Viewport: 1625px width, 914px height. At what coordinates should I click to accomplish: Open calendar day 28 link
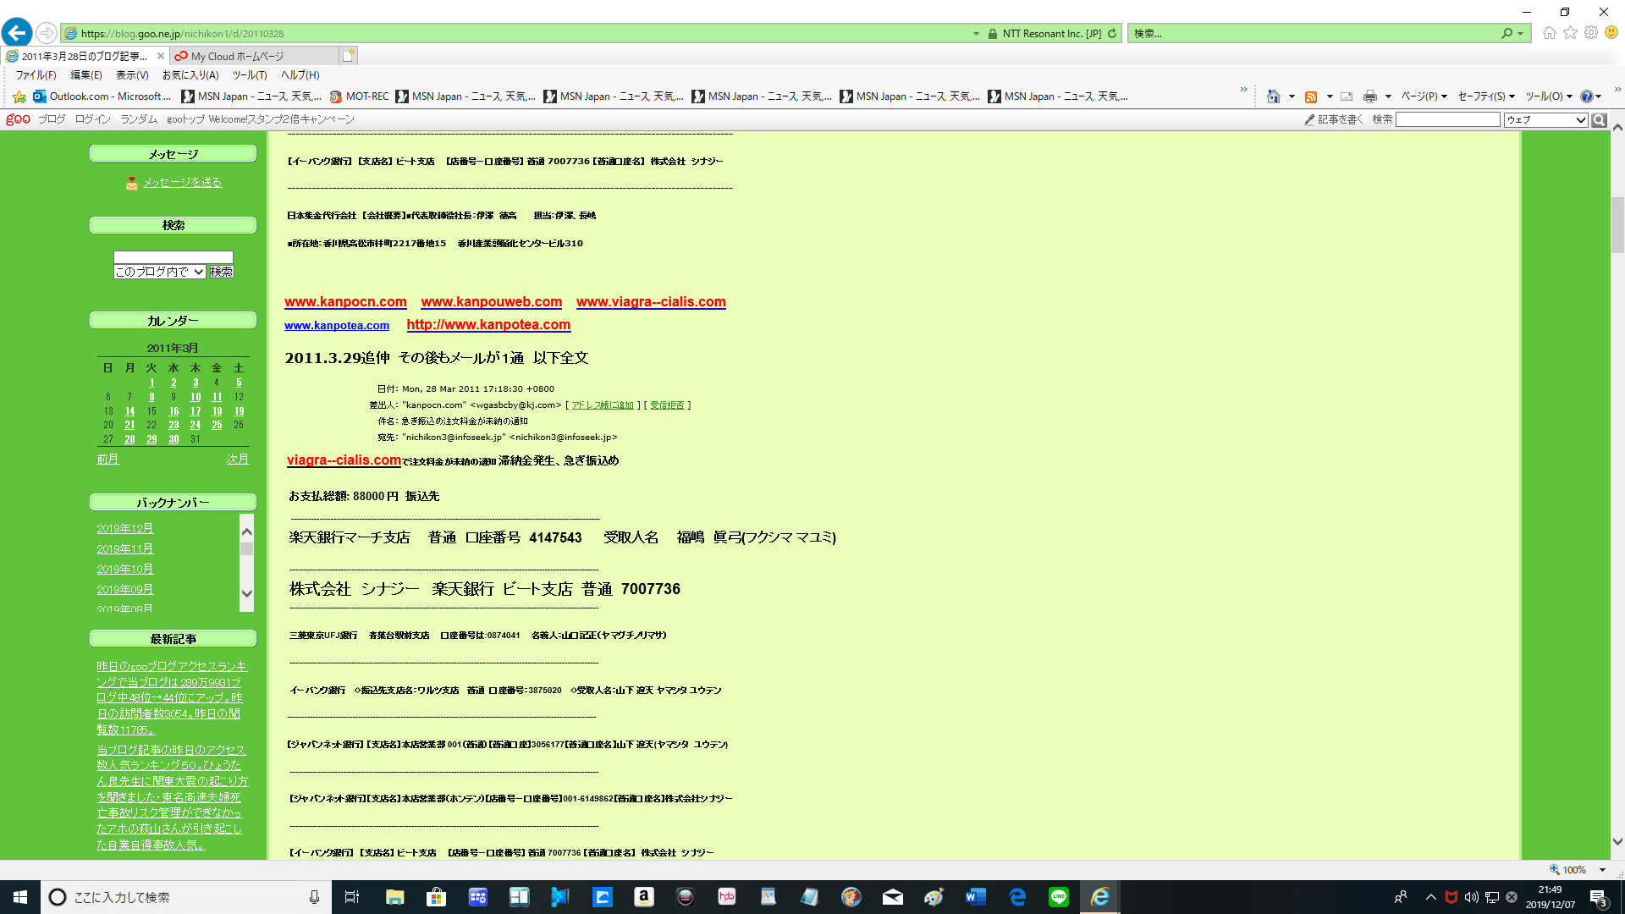coord(129,439)
